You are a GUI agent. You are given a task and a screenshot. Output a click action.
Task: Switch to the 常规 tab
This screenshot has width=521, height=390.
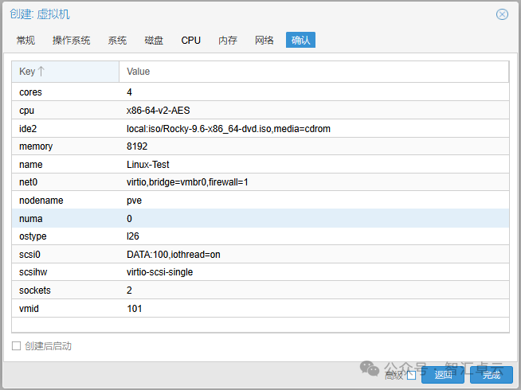(25, 41)
